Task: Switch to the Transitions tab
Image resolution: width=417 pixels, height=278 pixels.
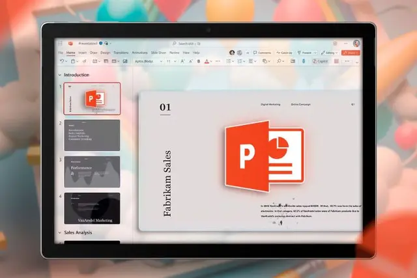Action: (121, 53)
